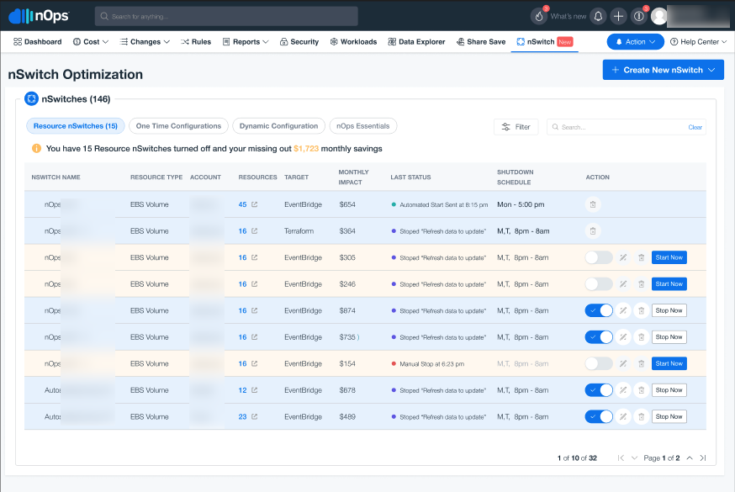Enable the nSwitch with $154 impact

point(599,363)
